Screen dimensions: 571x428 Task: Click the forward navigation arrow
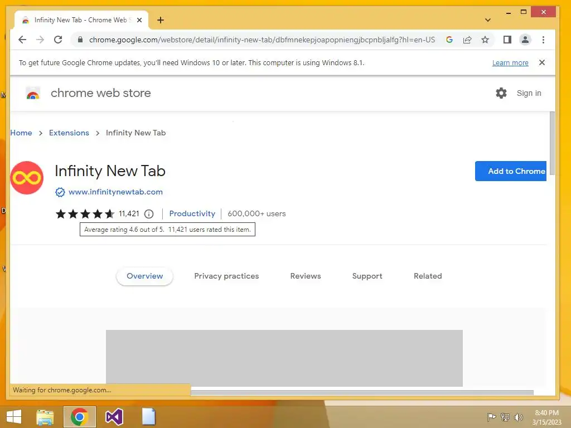(40, 40)
